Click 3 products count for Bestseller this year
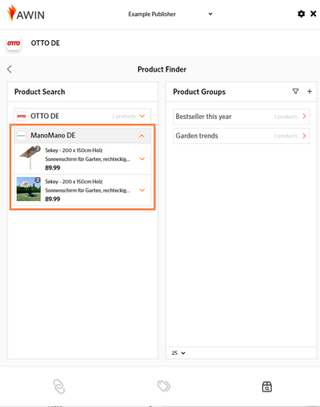 pos(285,117)
